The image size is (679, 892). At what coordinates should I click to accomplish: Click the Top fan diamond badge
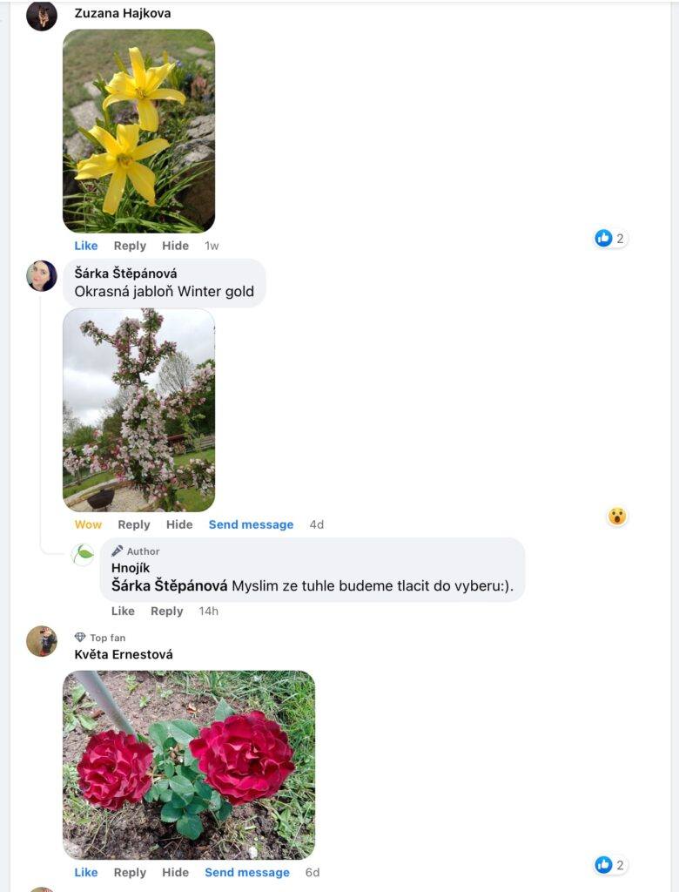(80, 638)
